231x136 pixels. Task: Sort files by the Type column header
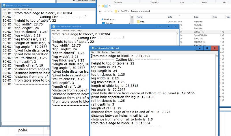tap(196, 17)
